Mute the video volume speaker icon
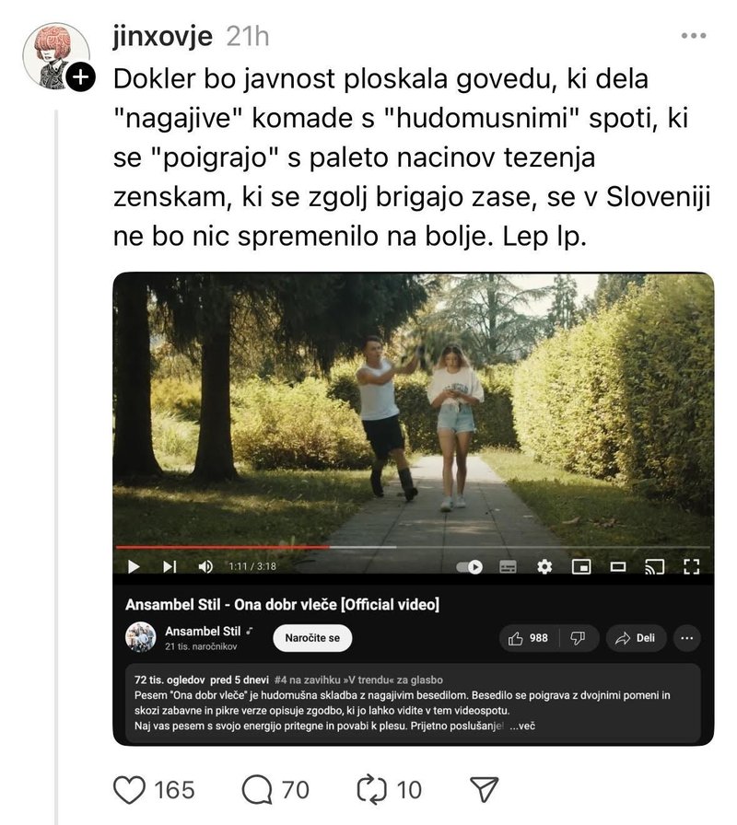 click(205, 566)
